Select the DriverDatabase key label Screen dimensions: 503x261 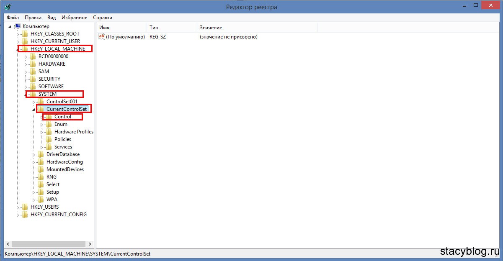(63, 154)
